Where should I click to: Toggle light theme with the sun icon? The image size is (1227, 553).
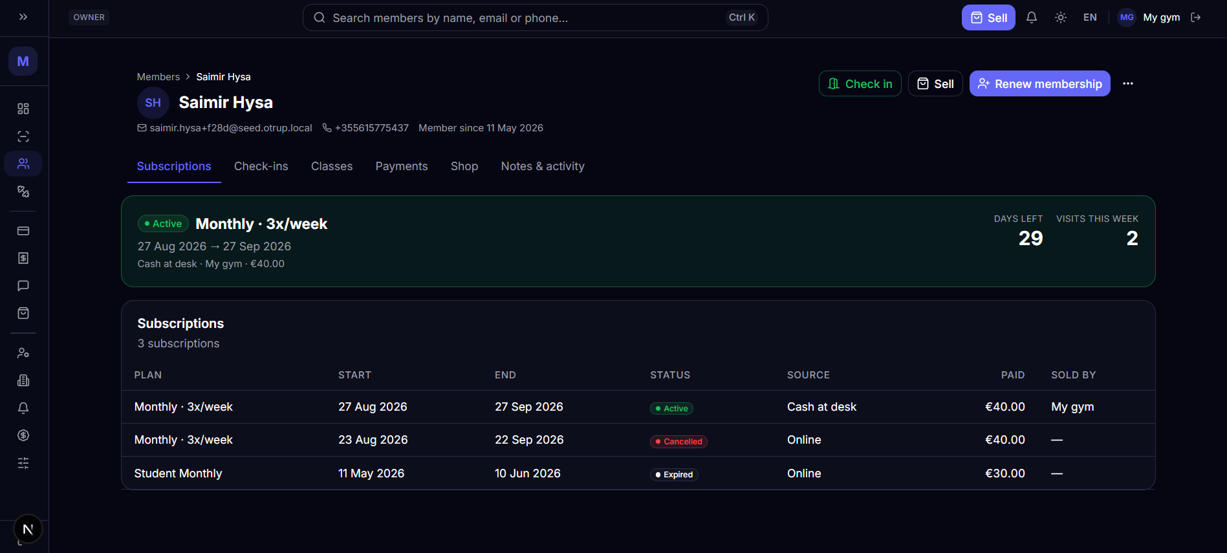(1061, 17)
